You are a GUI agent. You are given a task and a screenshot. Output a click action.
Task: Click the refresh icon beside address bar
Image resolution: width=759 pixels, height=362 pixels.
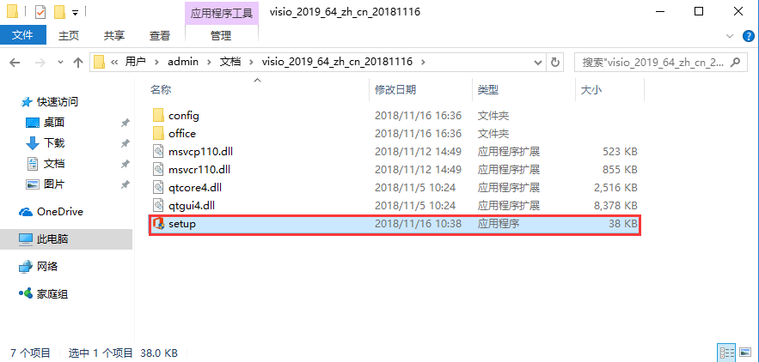click(555, 62)
